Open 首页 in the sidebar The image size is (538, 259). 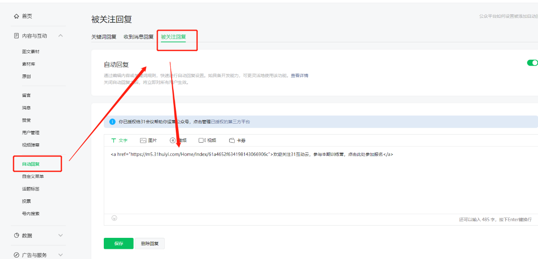27,16
